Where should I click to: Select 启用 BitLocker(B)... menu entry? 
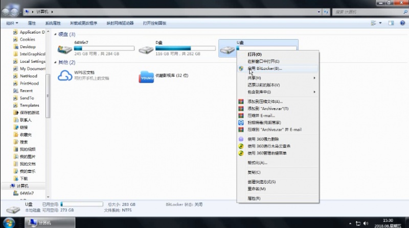[x=278, y=68]
